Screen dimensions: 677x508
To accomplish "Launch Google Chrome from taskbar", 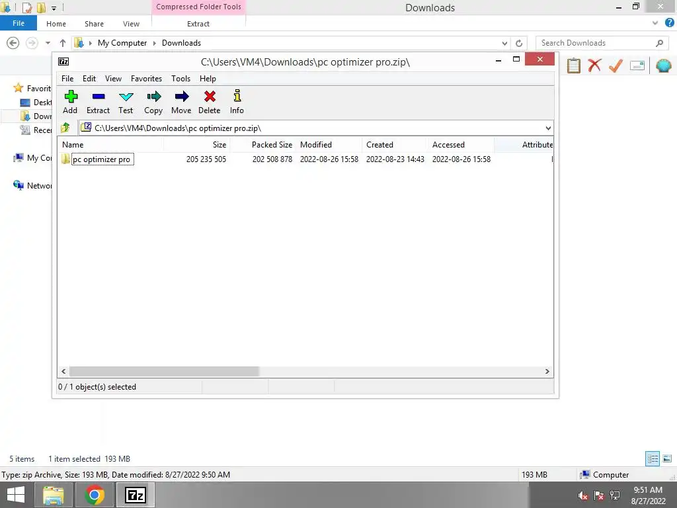I will coord(95,495).
